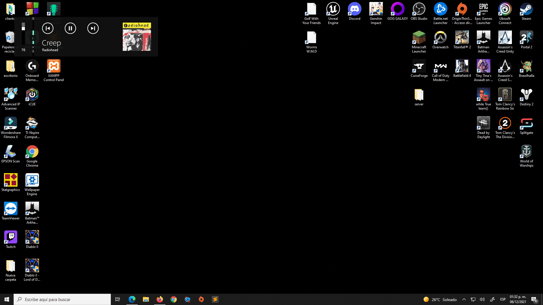
Task: Select the Minecraft Launcher icon
Action: (419, 42)
